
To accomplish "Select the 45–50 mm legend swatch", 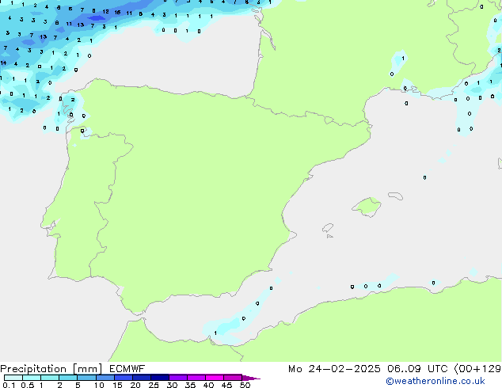I will [x=233, y=378].
